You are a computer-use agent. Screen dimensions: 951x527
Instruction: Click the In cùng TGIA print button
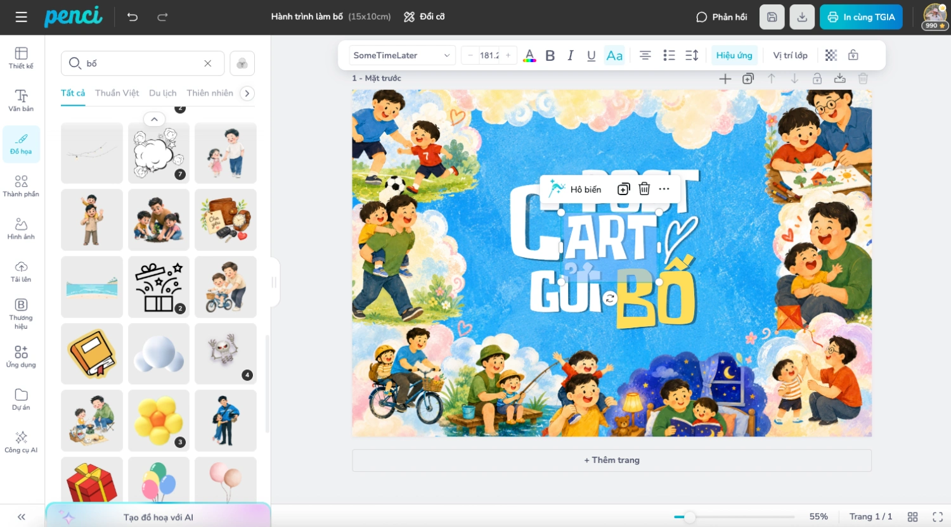(x=861, y=17)
